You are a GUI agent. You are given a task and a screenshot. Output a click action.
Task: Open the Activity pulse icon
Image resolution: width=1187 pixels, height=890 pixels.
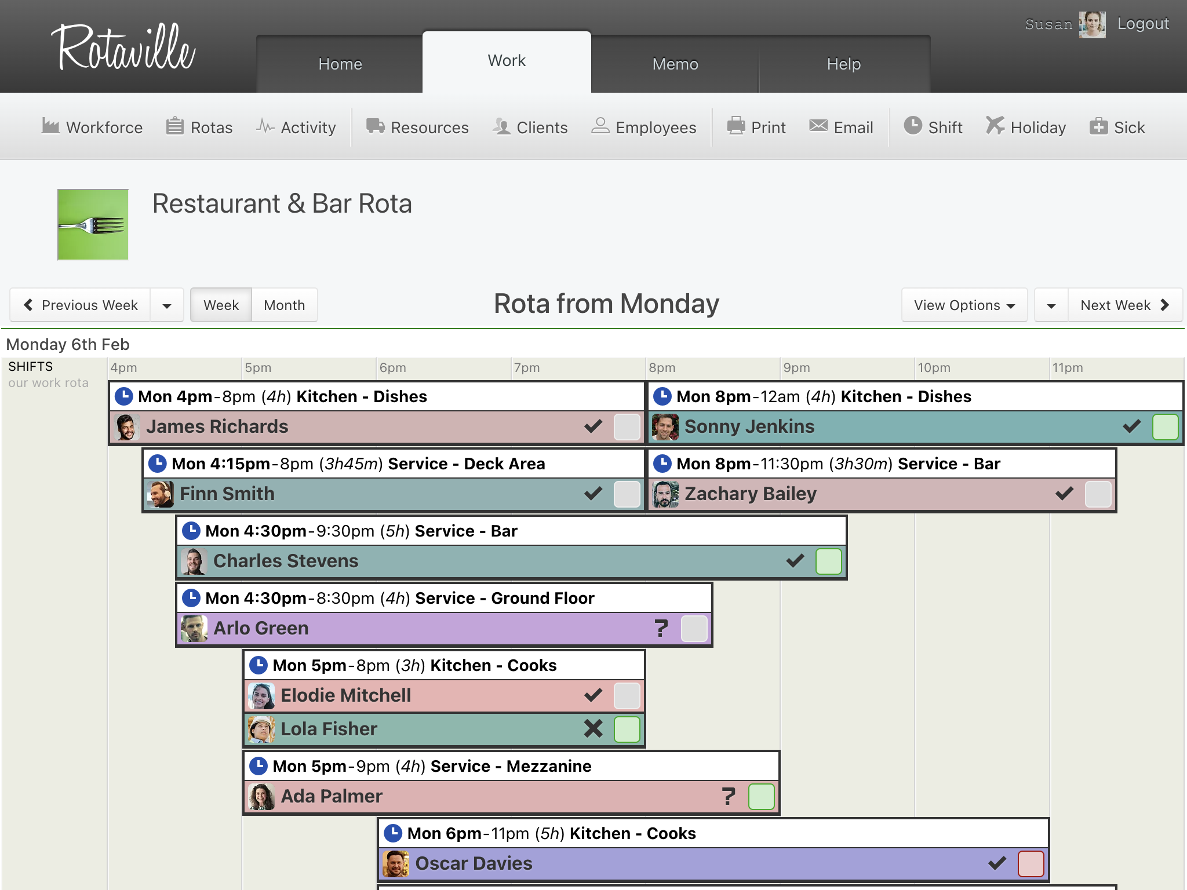pyautogui.click(x=265, y=126)
